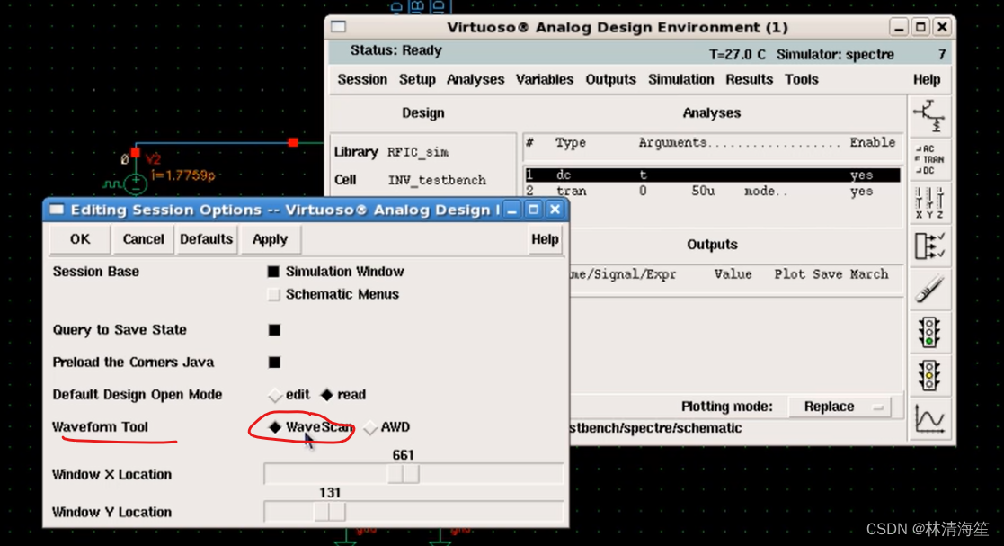Click the V2 voltage source symbol in schematic
Image resolution: width=1004 pixels, height=546 pixels.
(135, 183)
